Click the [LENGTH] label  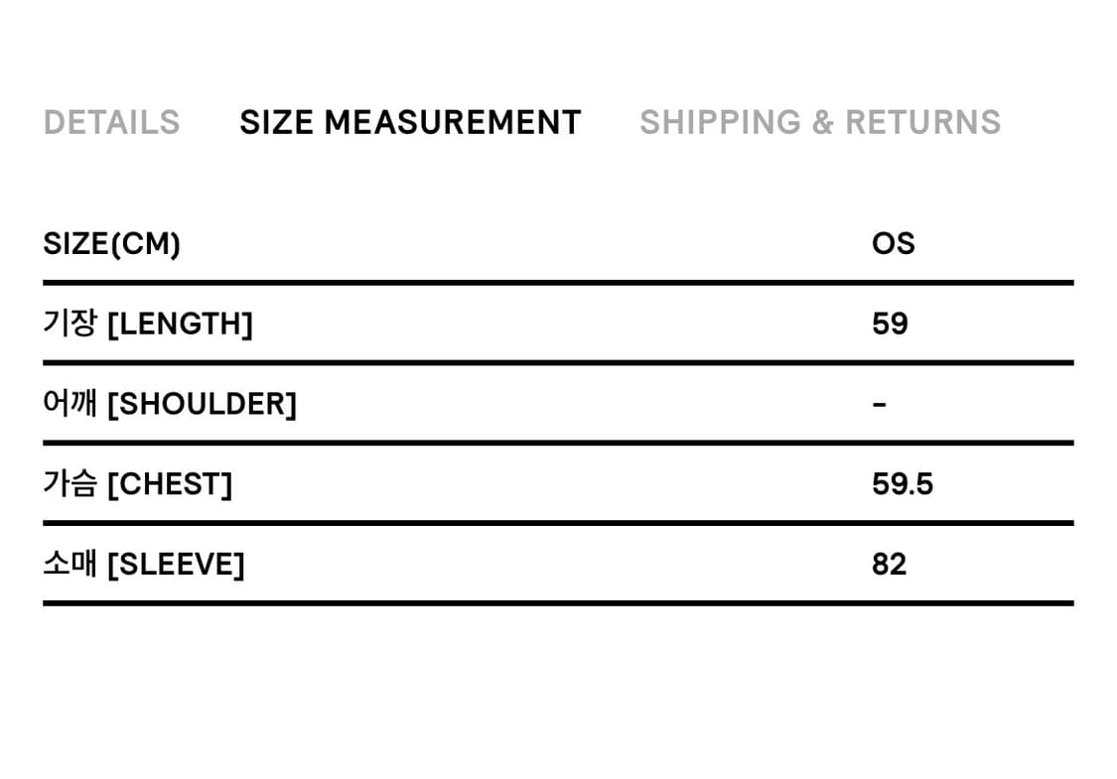pyautogui.click(x=180, y=324)
